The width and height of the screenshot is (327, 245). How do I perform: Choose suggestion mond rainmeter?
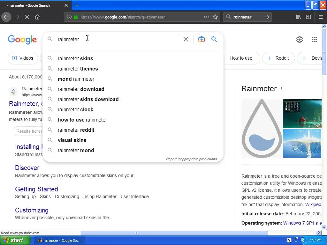(x=133, y=79)
